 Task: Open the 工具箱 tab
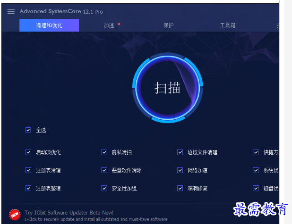pyautogui.click(x=228, y=25)
